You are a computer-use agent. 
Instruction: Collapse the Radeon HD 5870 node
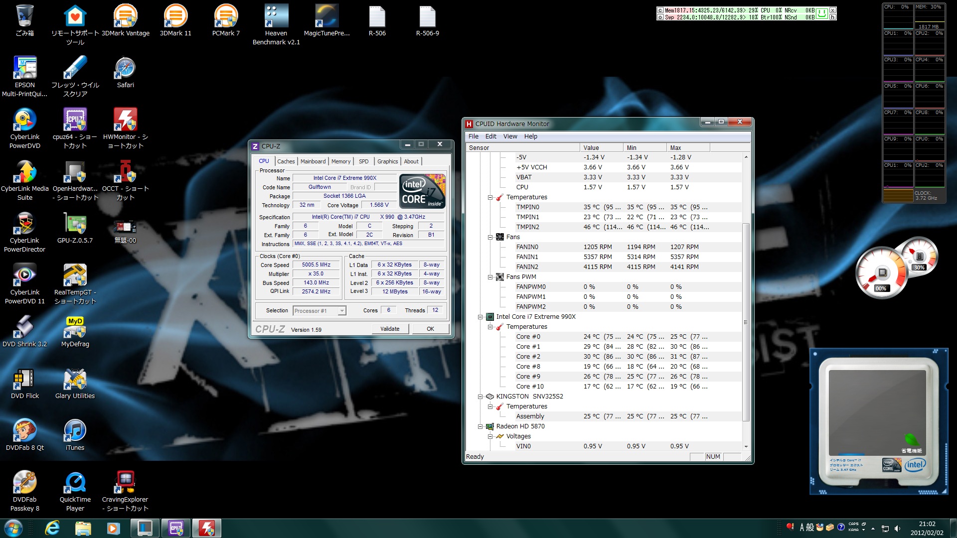480,426
